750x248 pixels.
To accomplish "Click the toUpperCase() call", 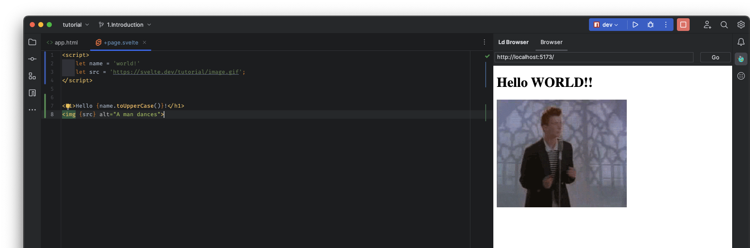I will pos(139,106).
